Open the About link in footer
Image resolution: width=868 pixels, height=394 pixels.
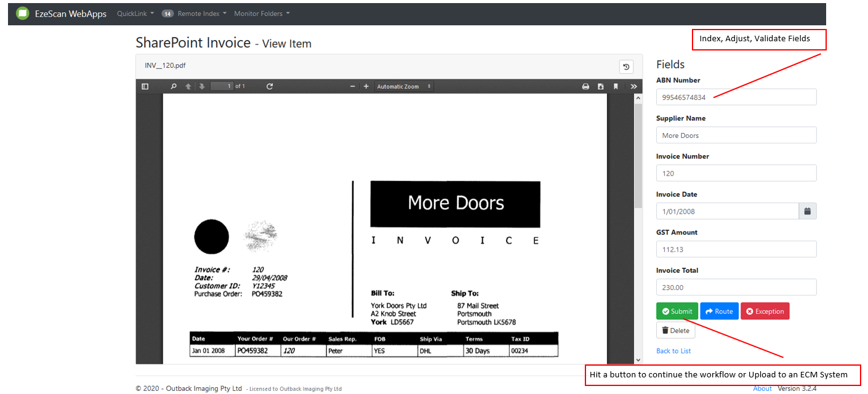point(763,388)
